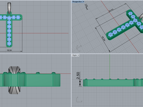Select the 2.50 dimension in Right viewport

click(78, 75)
